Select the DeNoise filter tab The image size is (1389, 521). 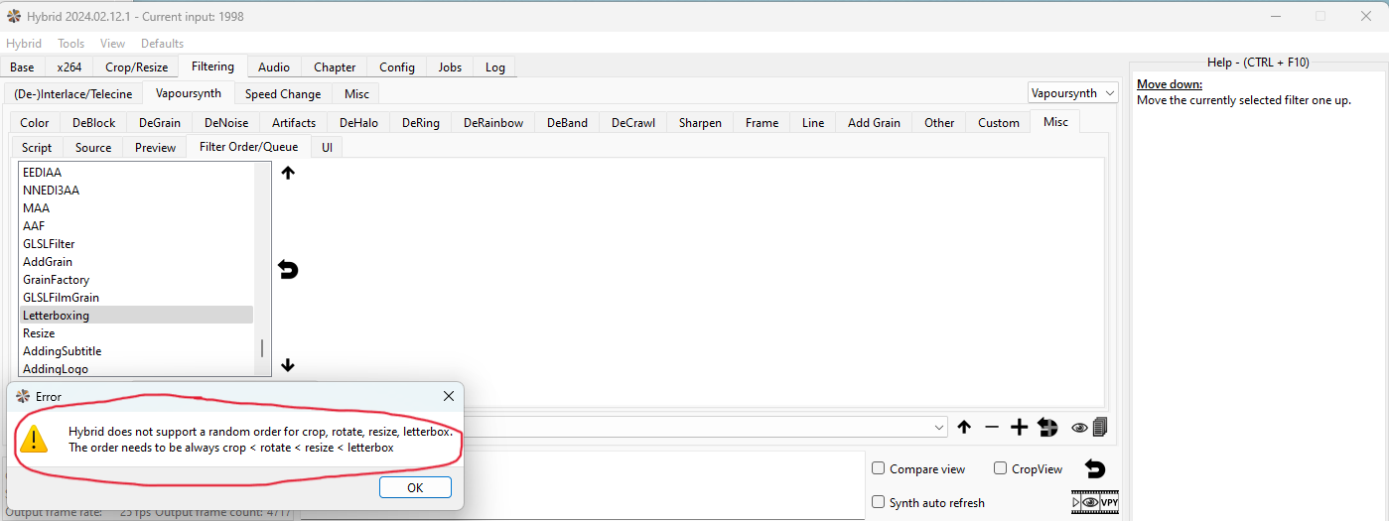tap(226, 123)
